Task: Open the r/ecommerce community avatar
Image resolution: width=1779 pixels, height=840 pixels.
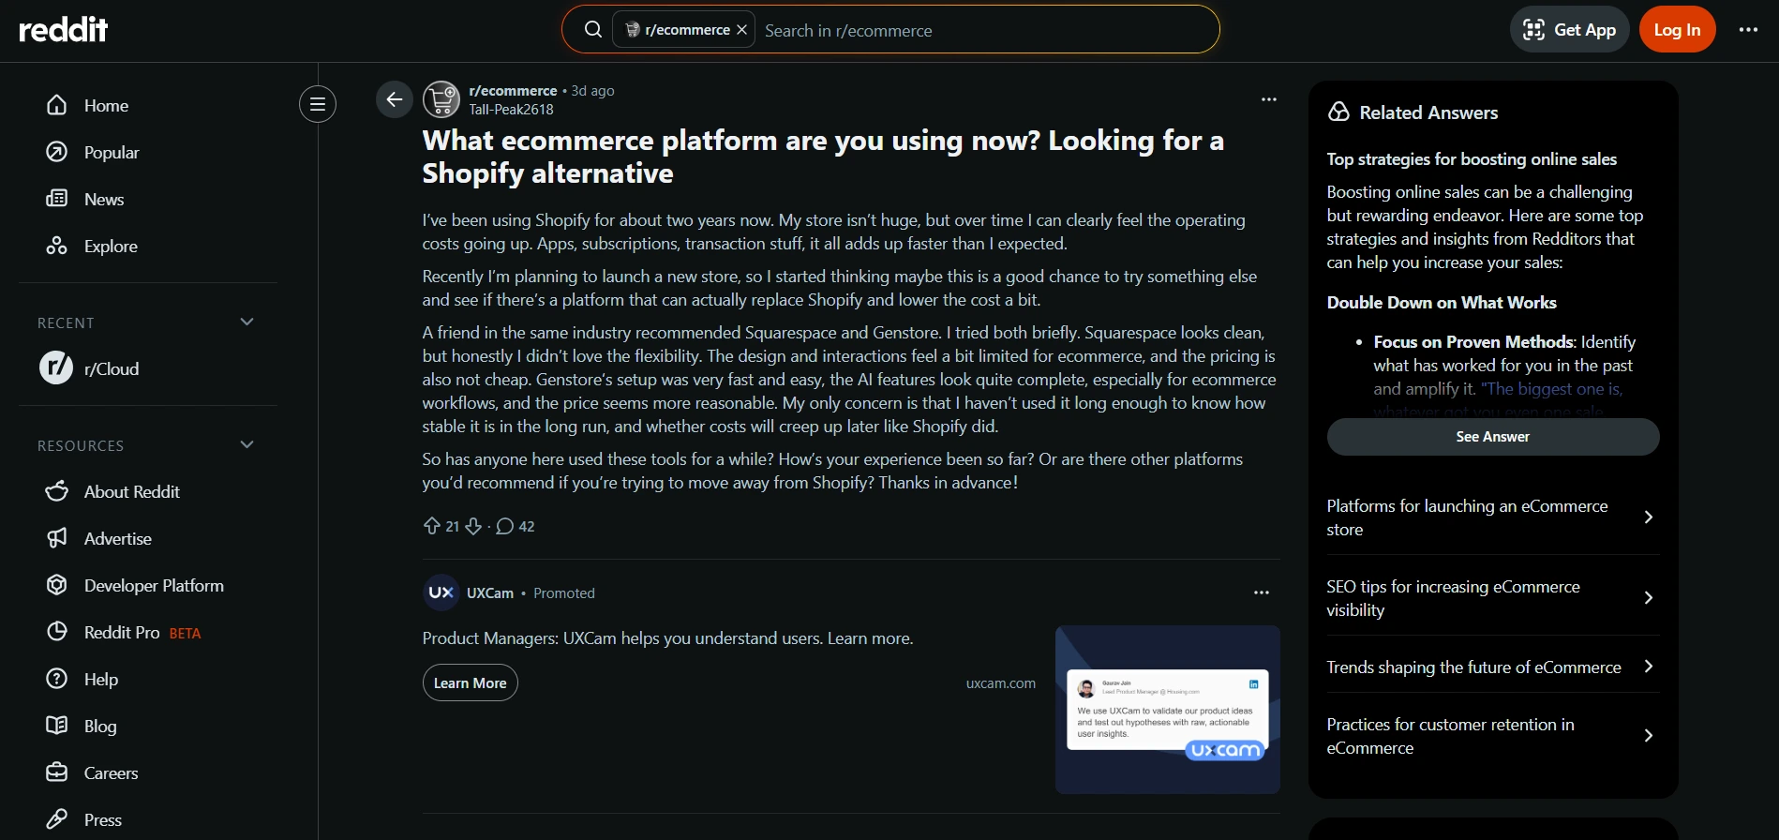Action: 441,99
